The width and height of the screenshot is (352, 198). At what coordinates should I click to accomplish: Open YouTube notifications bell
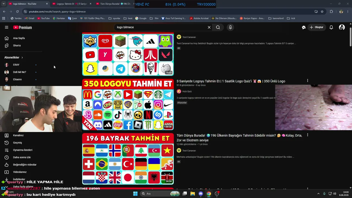point(331,27)
